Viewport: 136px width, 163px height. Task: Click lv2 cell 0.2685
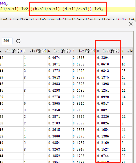click(x=84, y=97)
